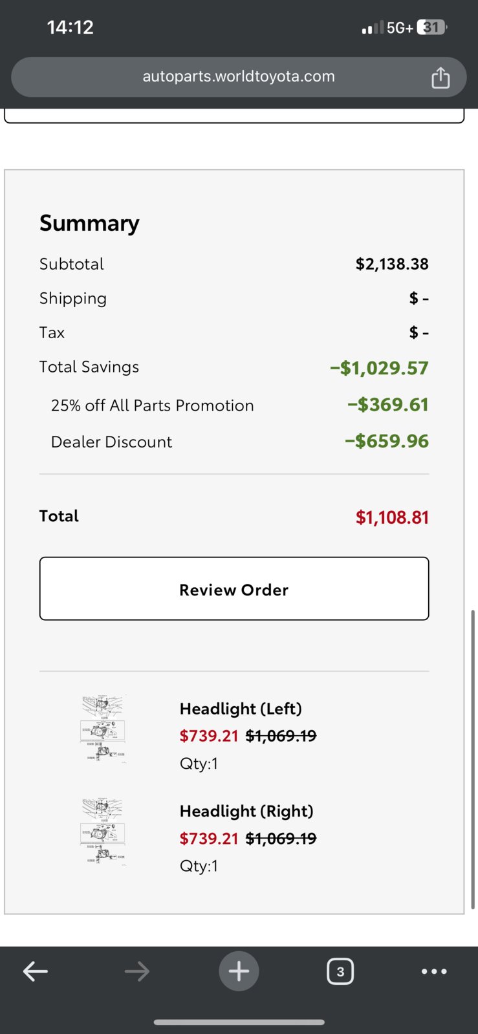478x1034 pixels.
Task: Tap the battery level indicator
Action: pos(432,27)
